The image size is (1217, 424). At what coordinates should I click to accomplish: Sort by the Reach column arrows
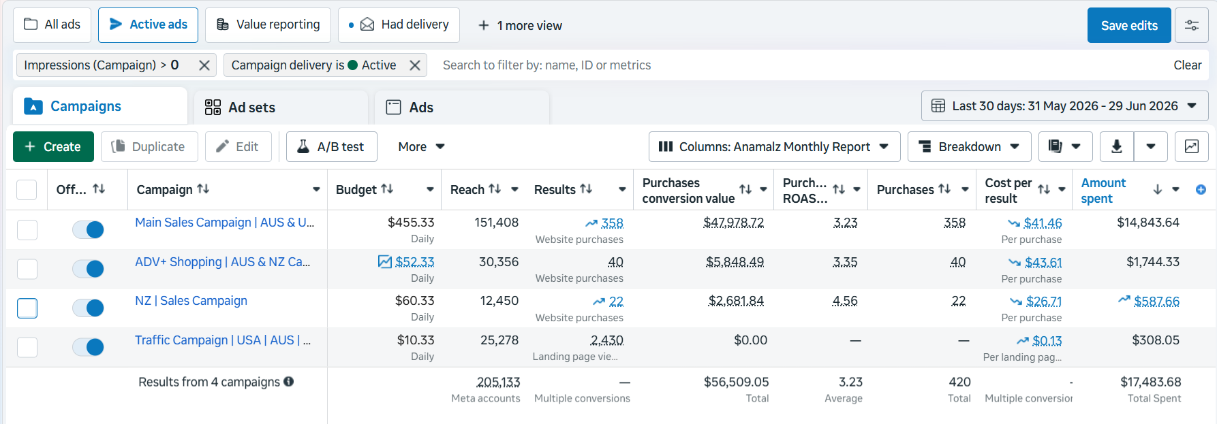coord(495,189)
